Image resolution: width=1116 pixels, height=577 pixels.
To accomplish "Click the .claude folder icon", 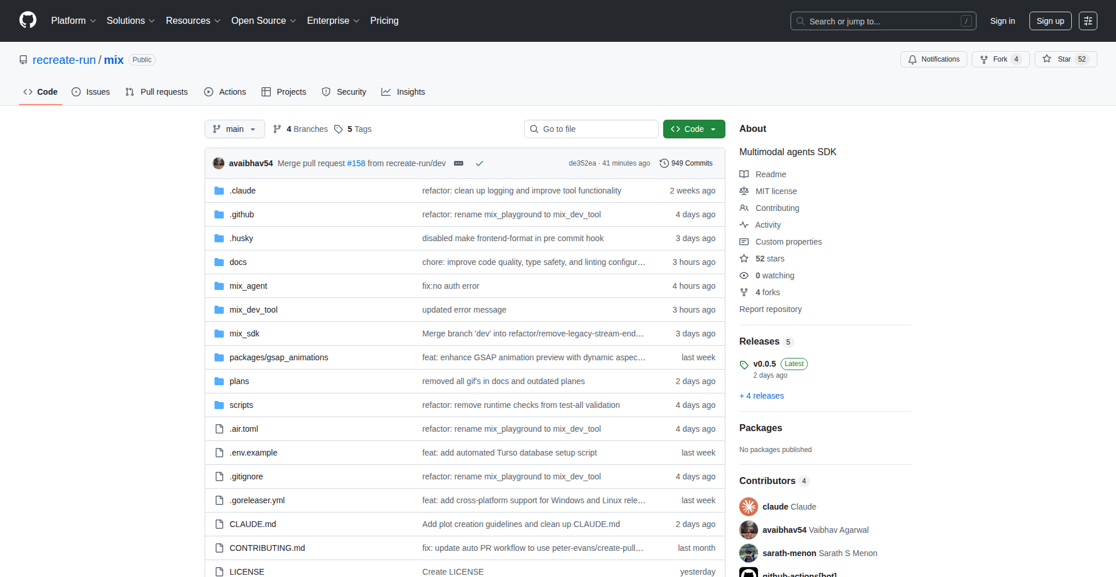I will coord(219,191).
